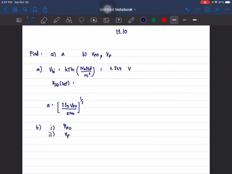This screenshot has width=232, height=174.
Task: Tap the screen recording indicator
Action: pyautogui.click(x=205, y=2)
